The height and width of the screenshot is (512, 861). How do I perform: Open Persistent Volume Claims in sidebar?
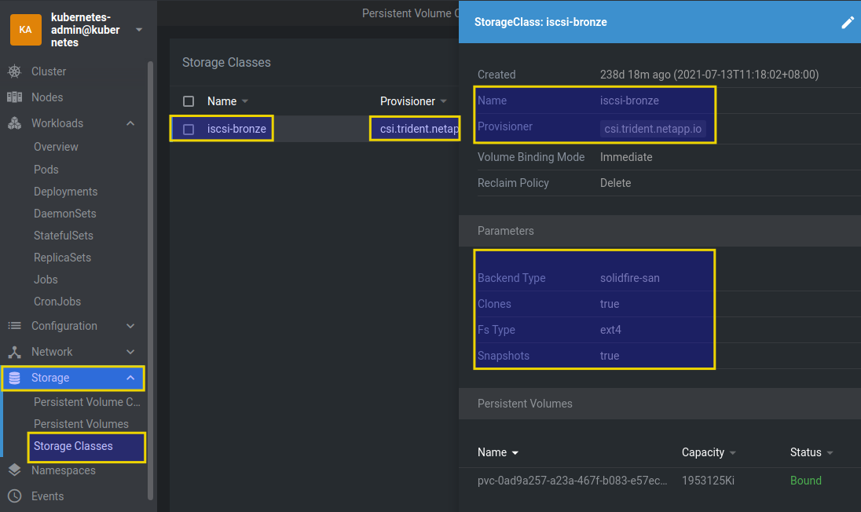point(86,402)
